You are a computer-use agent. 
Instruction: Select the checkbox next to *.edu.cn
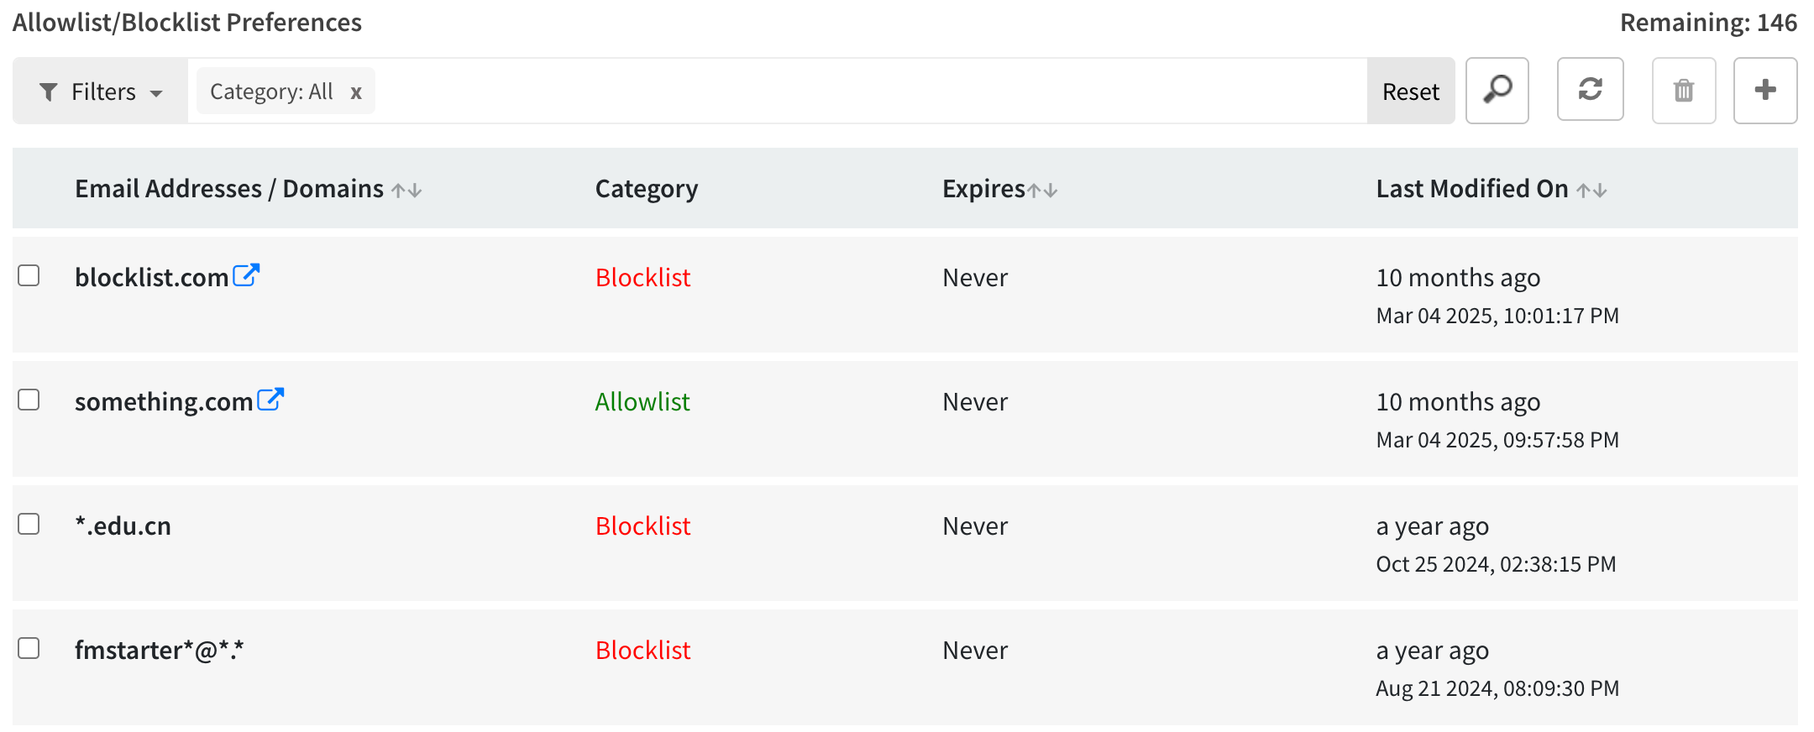point(29,523)
